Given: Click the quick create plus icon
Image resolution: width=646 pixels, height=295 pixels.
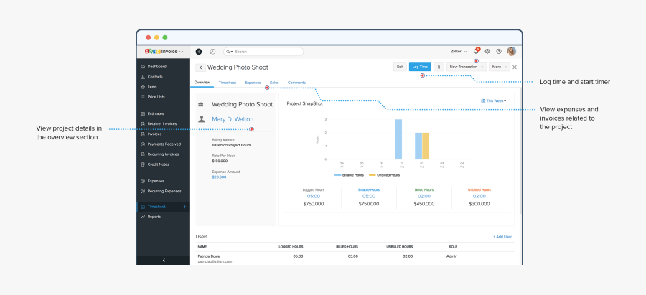Looking at the screenshot, I should (x=199, y=52).
